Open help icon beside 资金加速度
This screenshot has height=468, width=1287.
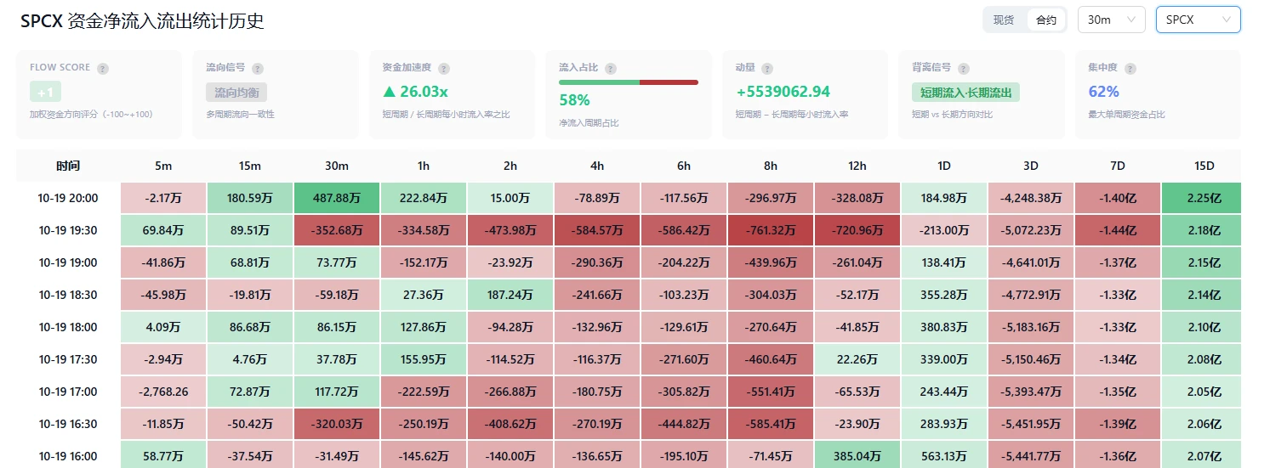point(444,68)
